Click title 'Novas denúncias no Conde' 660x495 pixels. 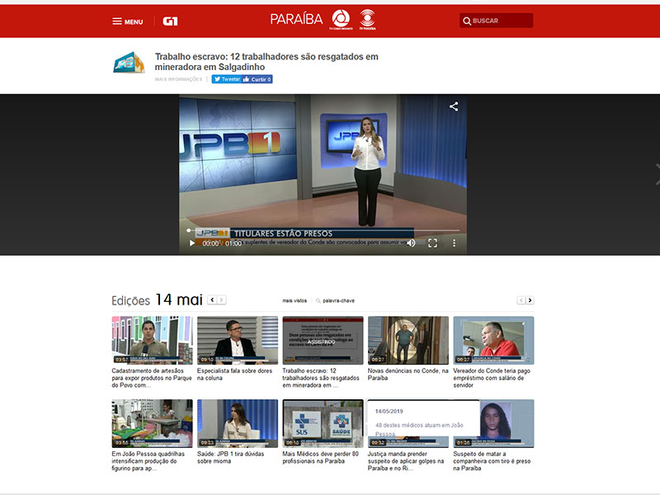pyautogui.click(x=408, y=375)
